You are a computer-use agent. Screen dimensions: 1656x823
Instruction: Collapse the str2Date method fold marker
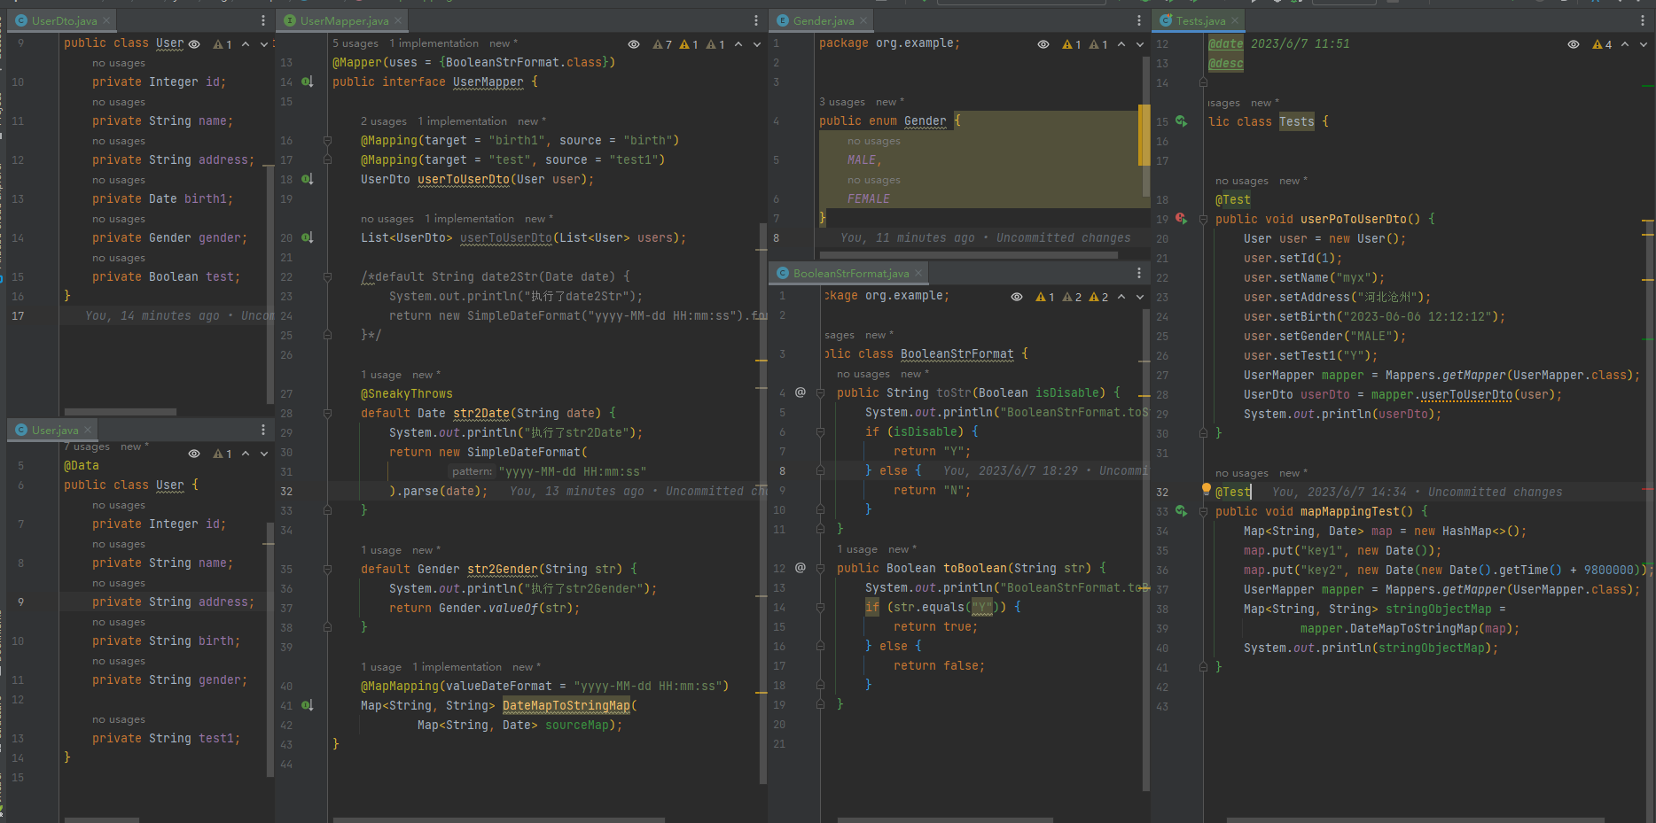[327, 413]
